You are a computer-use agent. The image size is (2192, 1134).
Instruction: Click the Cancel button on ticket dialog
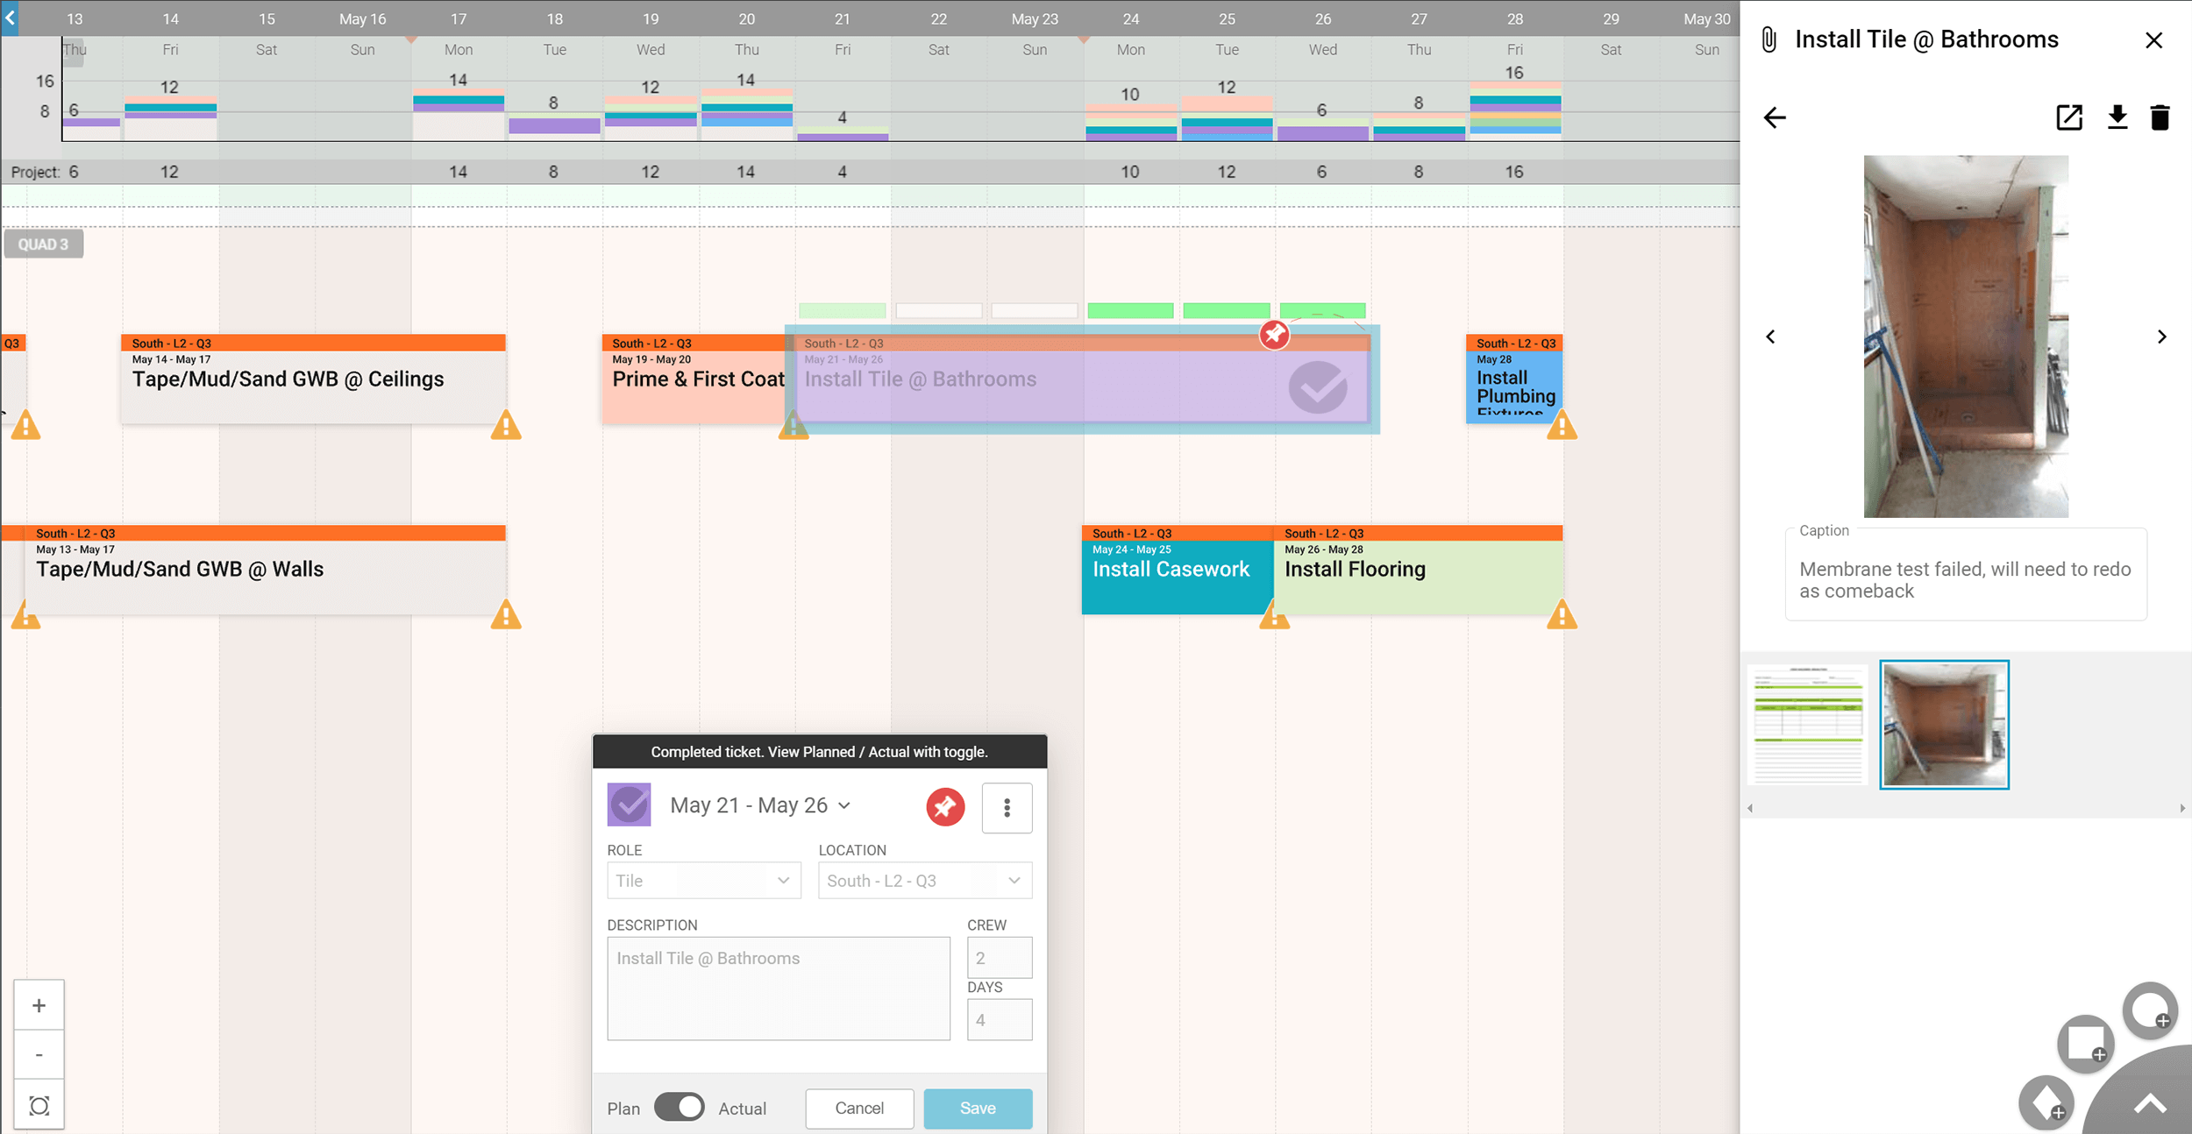(x=859, y=1108)
